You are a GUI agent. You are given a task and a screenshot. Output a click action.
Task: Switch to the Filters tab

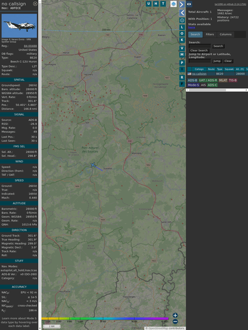pyautogui.click(x=210, y=35)
